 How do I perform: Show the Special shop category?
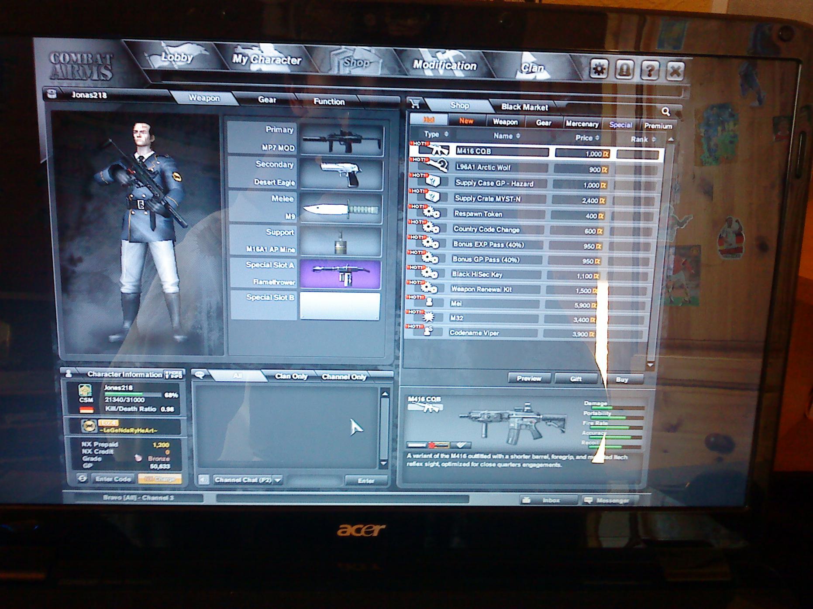620,125
